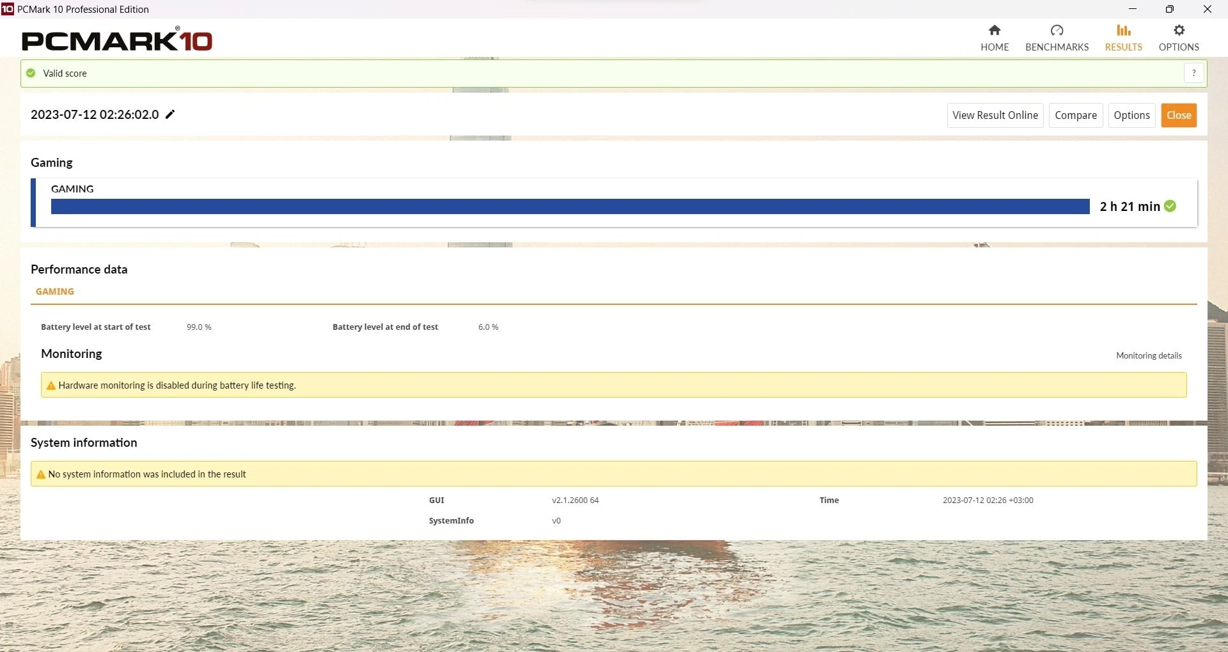Image resolution: width=1228 pixels, height=652 pixels.
Task: Open the HOME section
Action: pyautogui.click(x=995, y=38)
